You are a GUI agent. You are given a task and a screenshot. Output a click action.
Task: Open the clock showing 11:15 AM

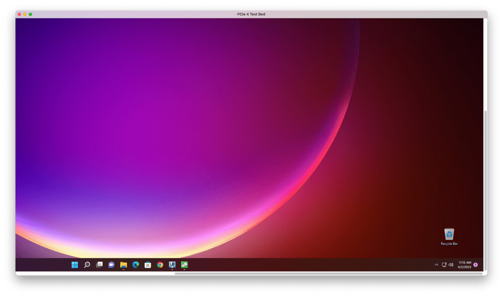pyautogui.click(x=464, y=265)
